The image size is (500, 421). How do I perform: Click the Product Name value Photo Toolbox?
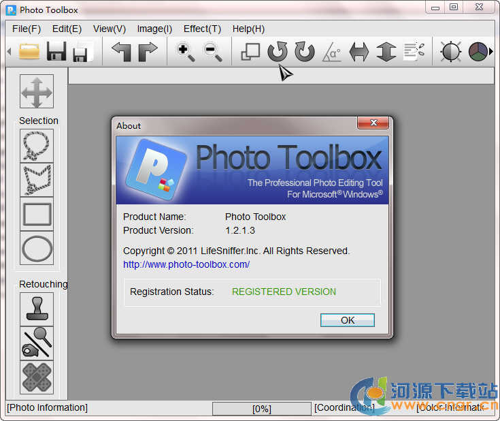[255, 217]
